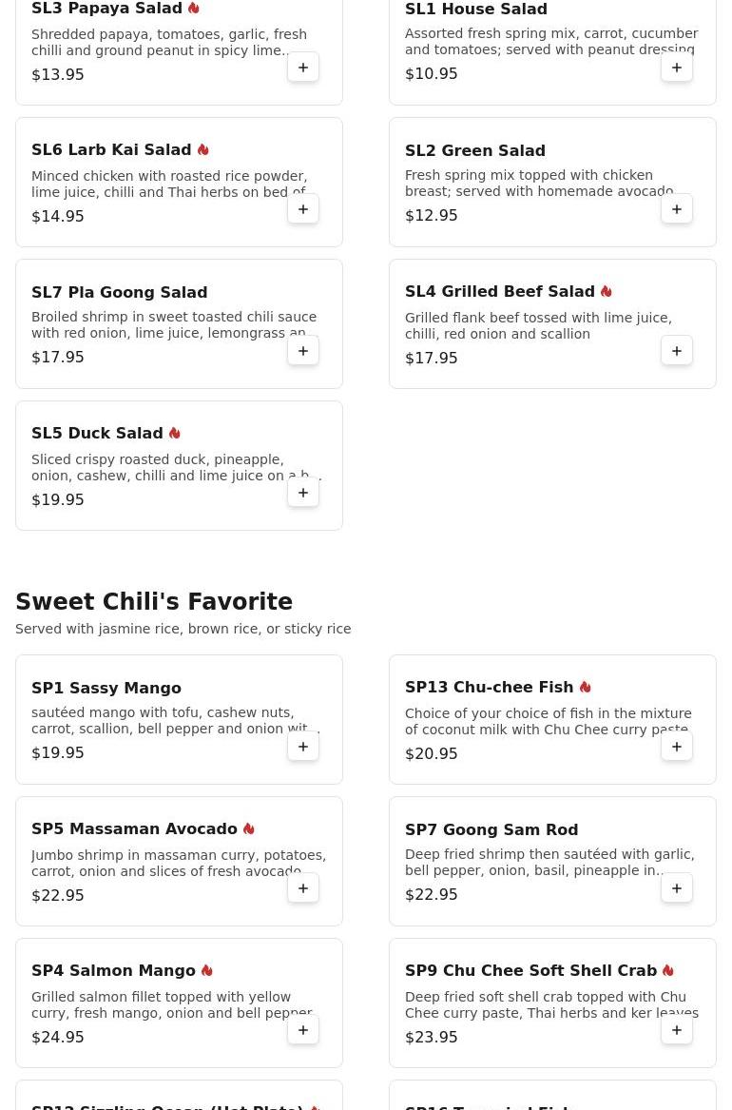Add SP9 Chu Chee Soft Shell Crab
This screenshot has width=732, height=1110.
click(x=676, y=1029)
